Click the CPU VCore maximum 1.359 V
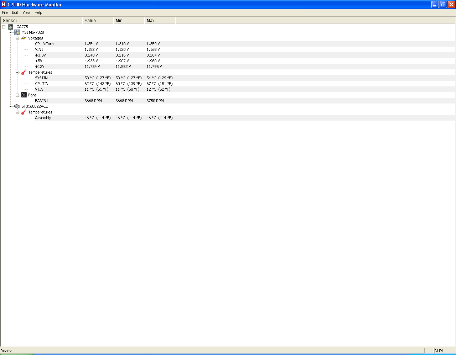The image size is (456, 355). click(153, 44)
